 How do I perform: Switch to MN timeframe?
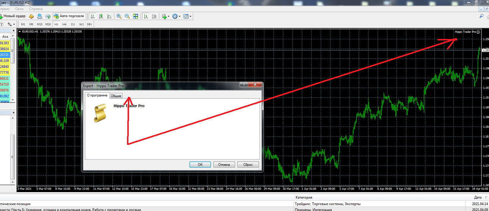point(89,24)
